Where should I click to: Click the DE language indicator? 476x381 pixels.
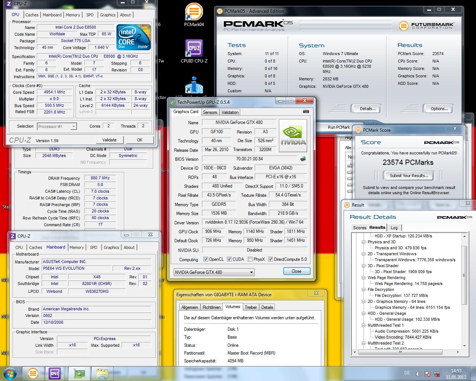pyautogui.click(x=407, y=373)
